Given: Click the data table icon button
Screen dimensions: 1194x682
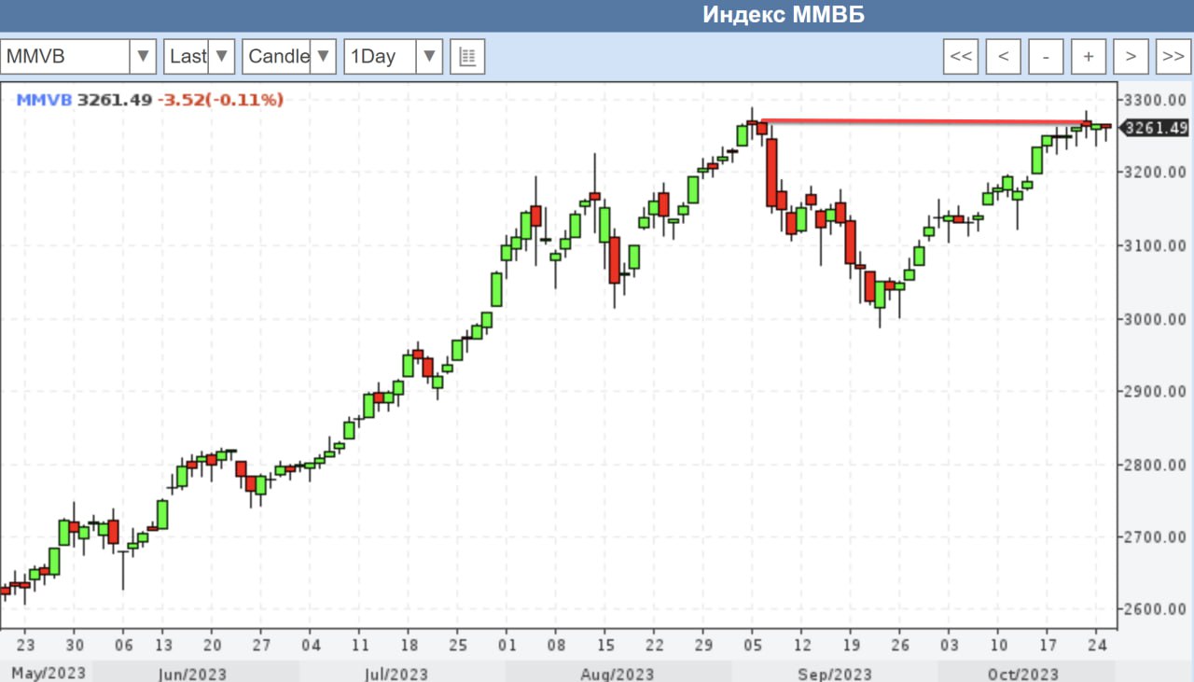Looking at the screenshot, I should click(x=467, y=56).
